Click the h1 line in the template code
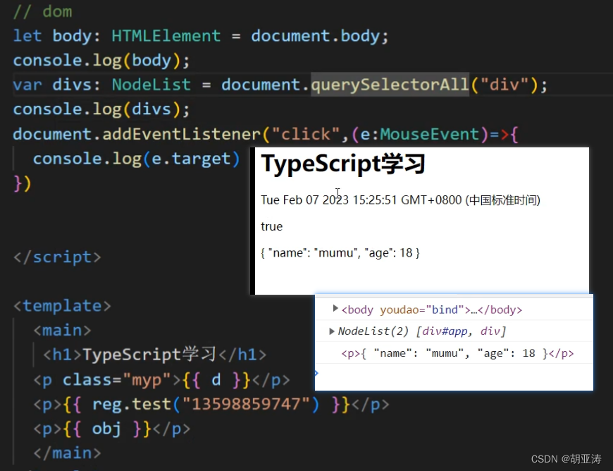The width and height of the screenshot is (613, 471). (x=155, y=355)
